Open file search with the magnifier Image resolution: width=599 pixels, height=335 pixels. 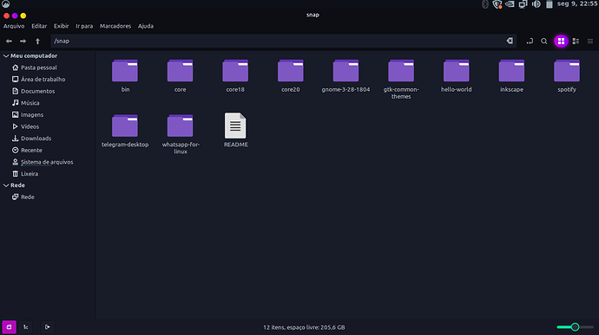(544, 42)
